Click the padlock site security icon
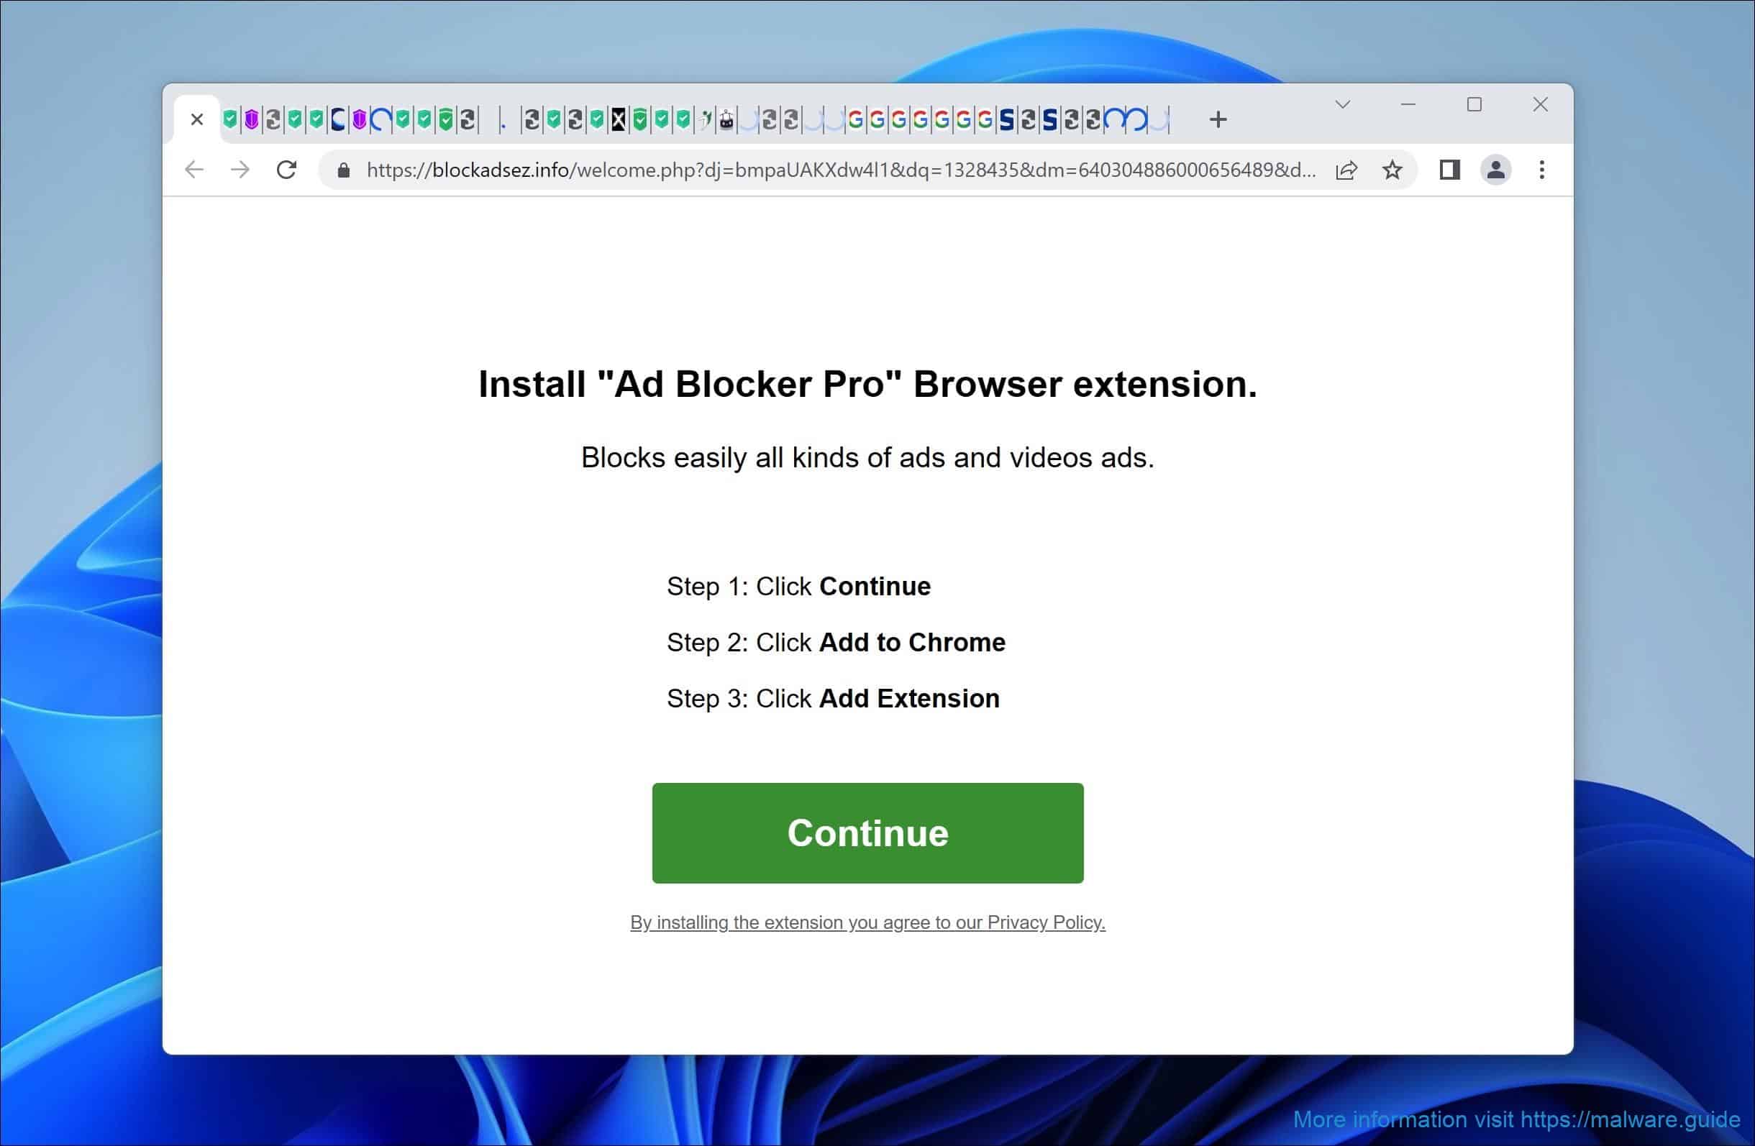The image size is (1755, 1146). pyautogui.click(x=343, y=170)
